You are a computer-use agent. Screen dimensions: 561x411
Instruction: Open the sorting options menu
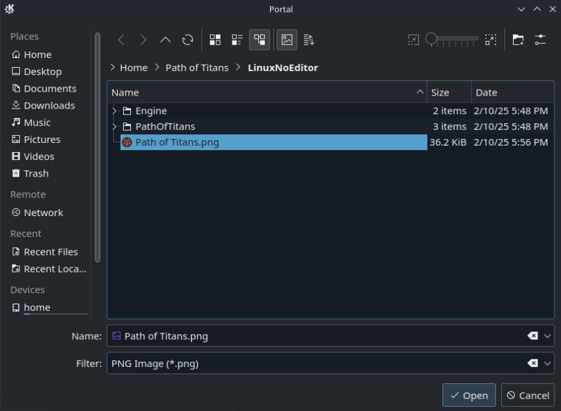point(309,40)
